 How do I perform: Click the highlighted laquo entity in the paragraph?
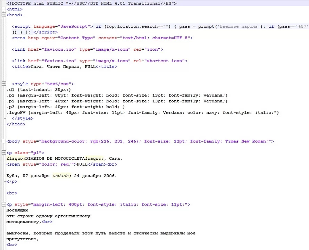(15, 158)
